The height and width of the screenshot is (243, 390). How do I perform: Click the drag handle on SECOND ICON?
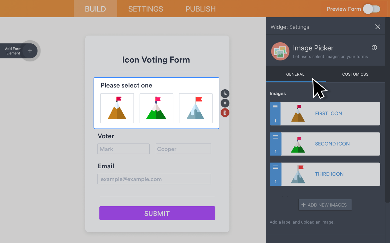(x=275, y=137)
